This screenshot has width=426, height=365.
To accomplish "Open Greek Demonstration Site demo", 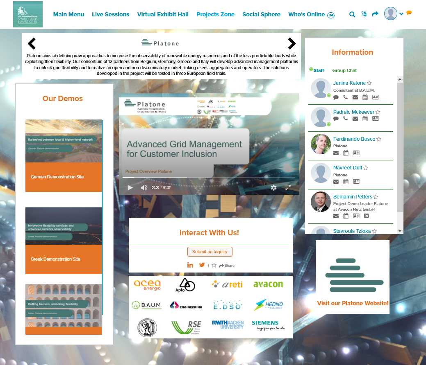I will (64, 241).
